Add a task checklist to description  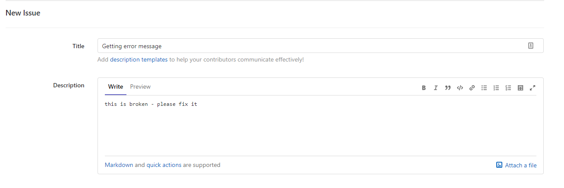pyautogui.click(x=508, y=88)
